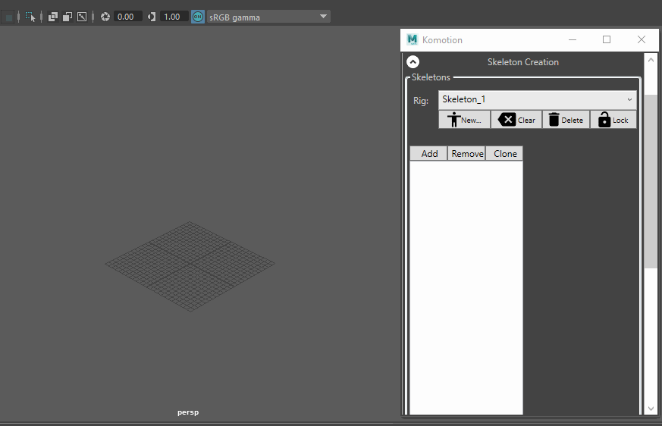Click the New... skeleton button
This screenshot has width=662, height=426.
pyautogui.click(x=464, y=120)
